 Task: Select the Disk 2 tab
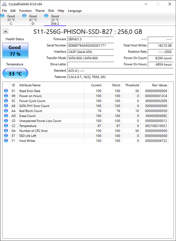click(55, 20)
